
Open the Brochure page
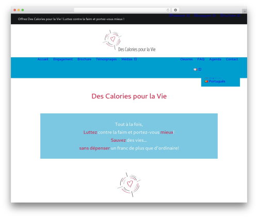84,59
